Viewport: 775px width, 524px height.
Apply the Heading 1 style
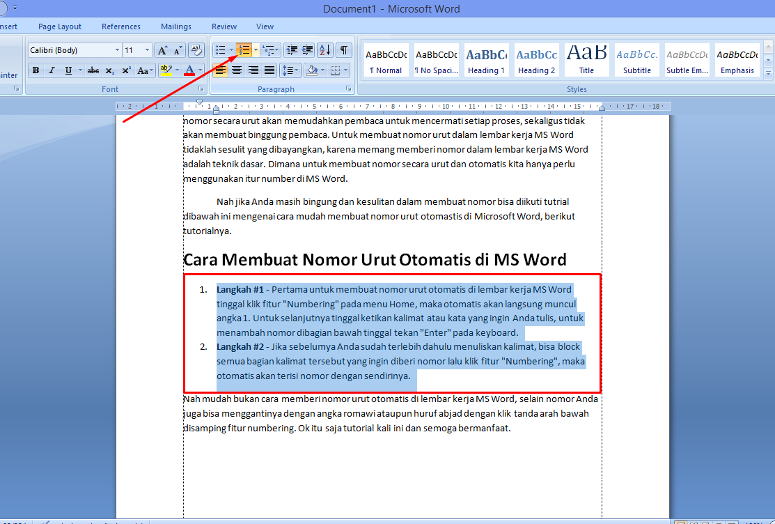pos(486,60)
